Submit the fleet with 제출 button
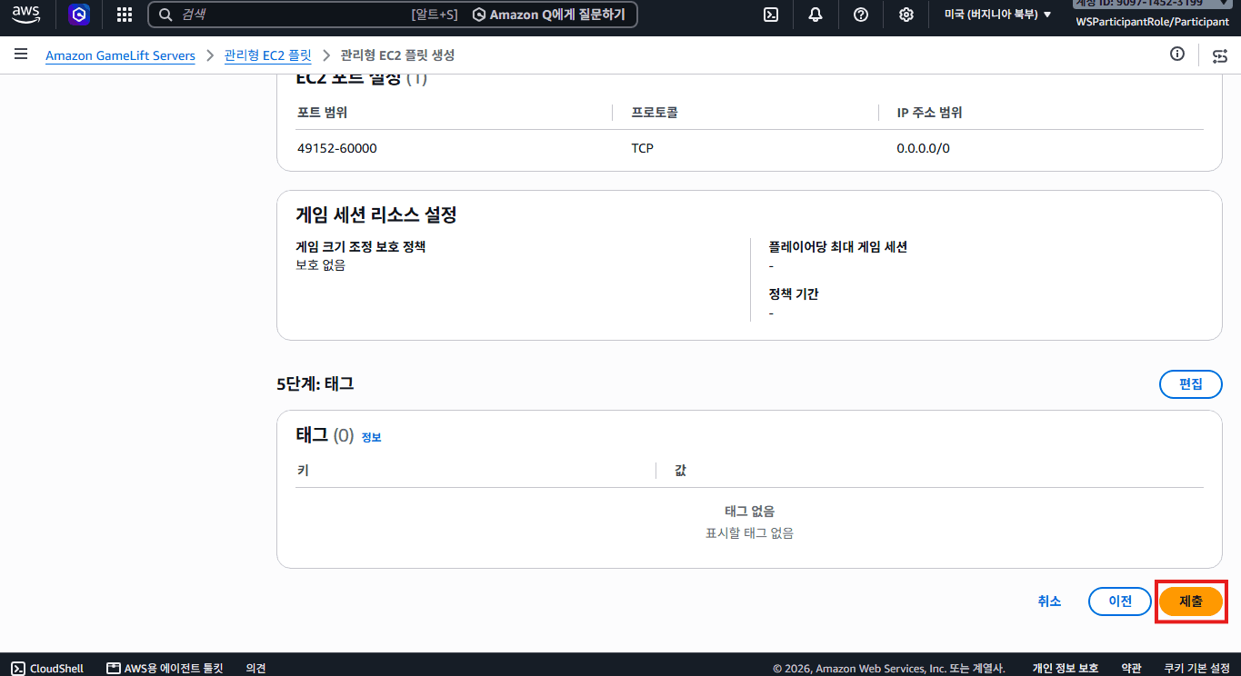 point(1191,601)
